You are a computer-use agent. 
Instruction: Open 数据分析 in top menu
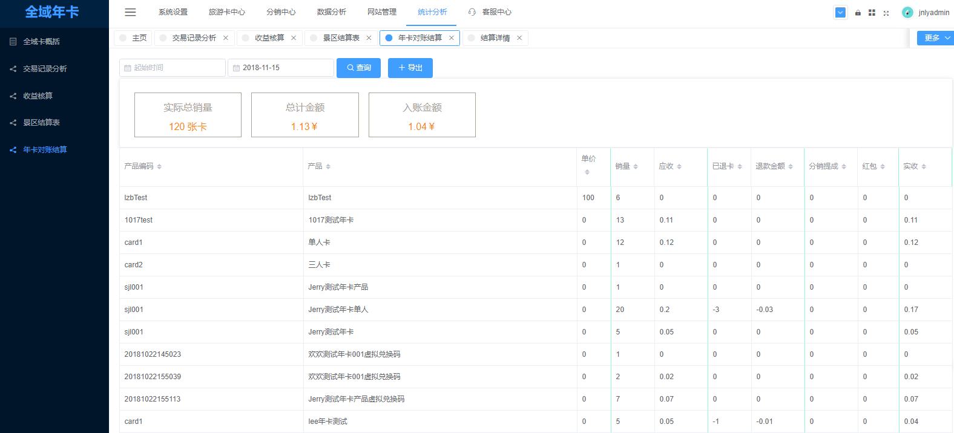click(332, 12)
